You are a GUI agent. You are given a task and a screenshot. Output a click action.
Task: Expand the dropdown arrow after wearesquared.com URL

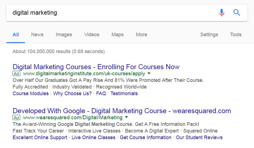click(127, 117)
